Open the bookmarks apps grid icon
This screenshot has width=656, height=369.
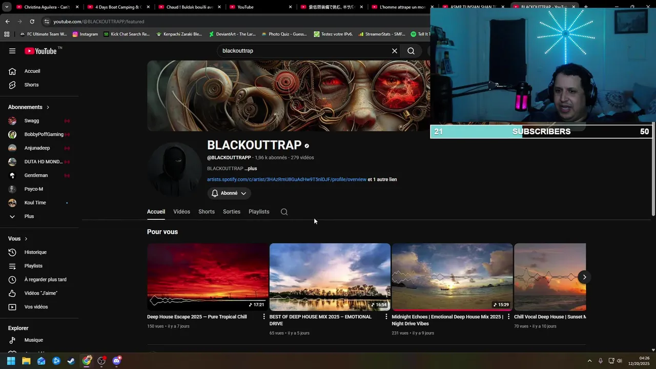[7, 34]
